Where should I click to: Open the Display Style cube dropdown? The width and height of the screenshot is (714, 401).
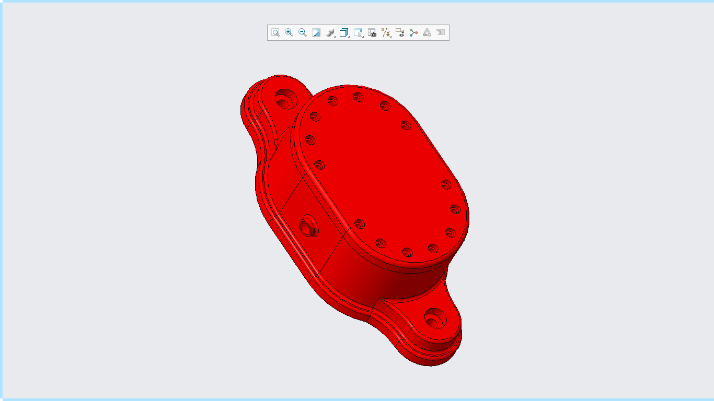(344, 33)
